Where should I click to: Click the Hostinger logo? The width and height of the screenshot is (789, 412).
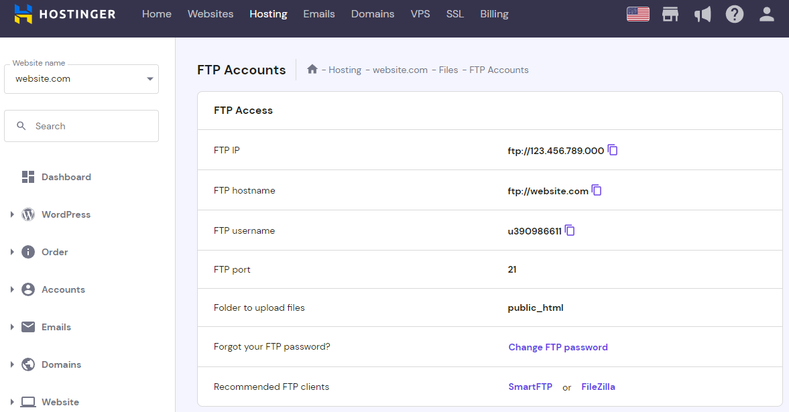[64, 13]
